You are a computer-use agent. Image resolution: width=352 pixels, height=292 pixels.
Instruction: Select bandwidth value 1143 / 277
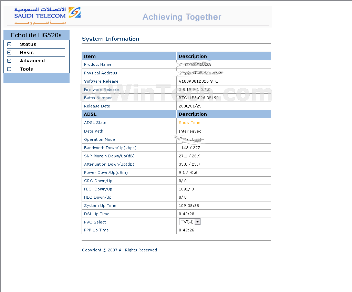[189, 148]
